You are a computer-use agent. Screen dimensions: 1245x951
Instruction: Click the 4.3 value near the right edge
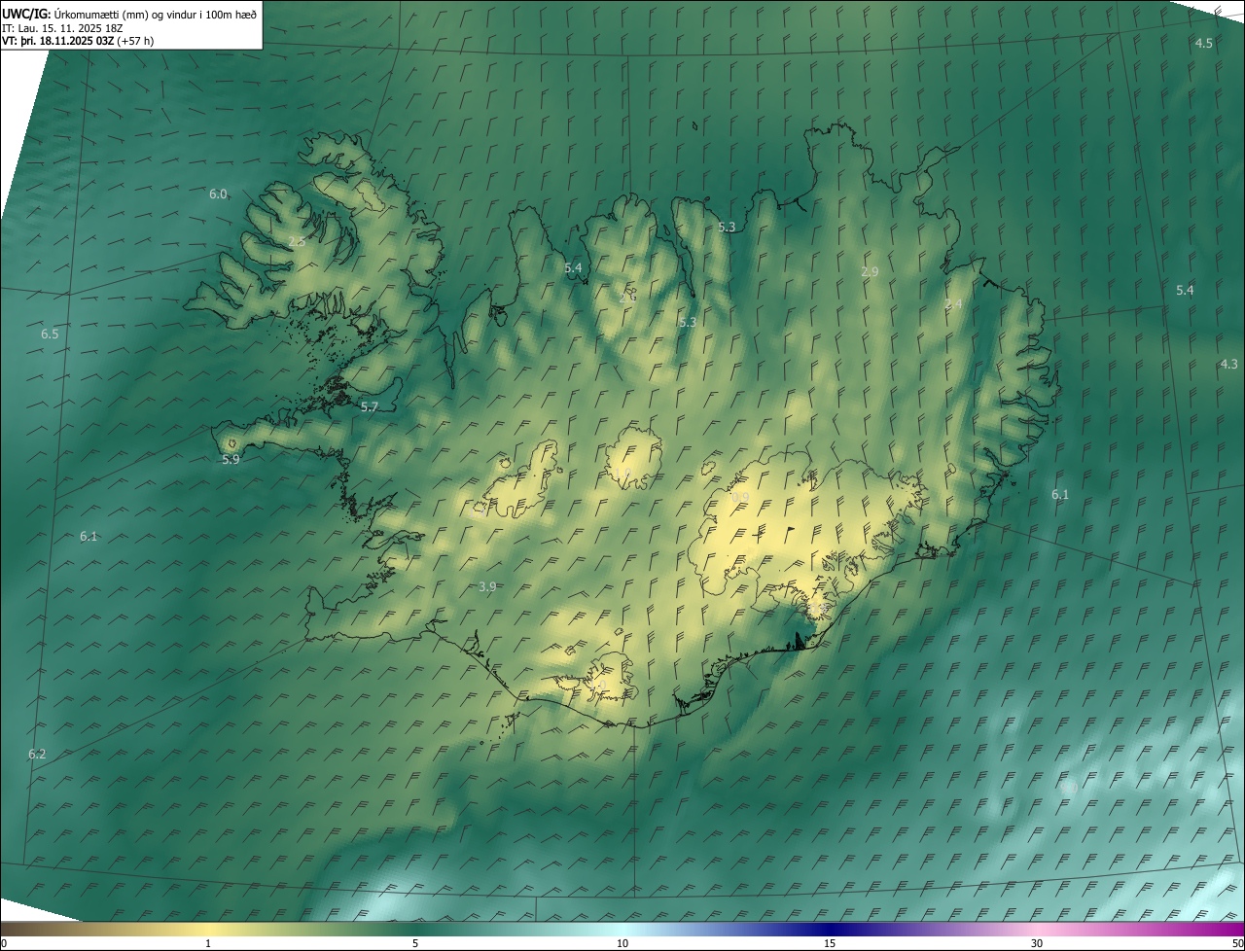click(1228, 365)
